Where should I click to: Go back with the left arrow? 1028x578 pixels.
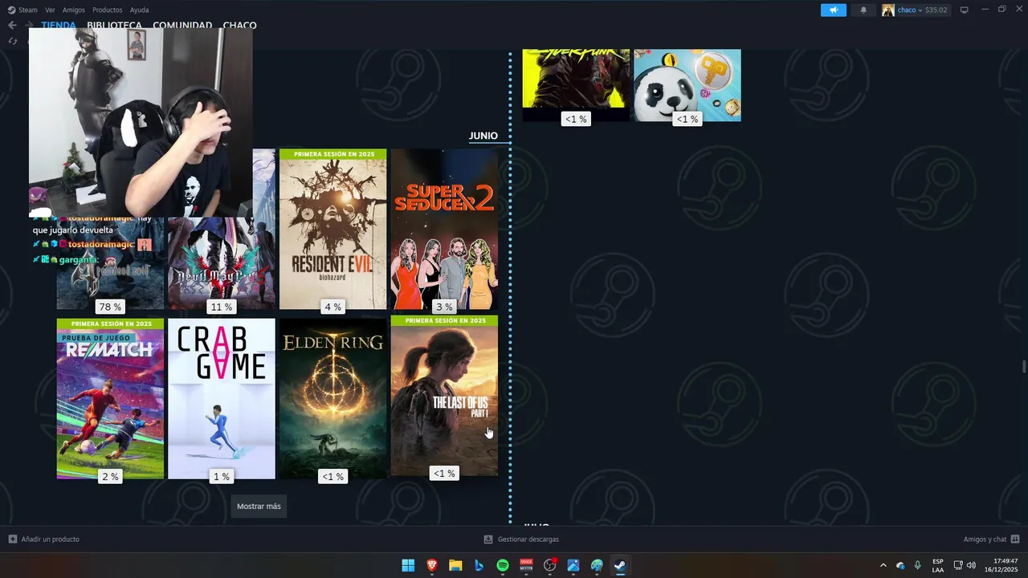[12, 26]
